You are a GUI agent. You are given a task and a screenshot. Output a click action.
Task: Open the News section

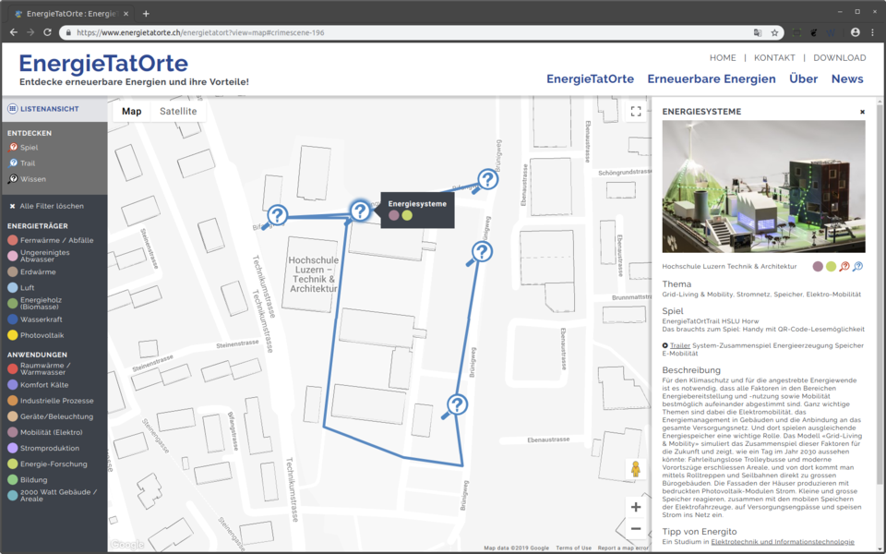(x=847, y=79)
